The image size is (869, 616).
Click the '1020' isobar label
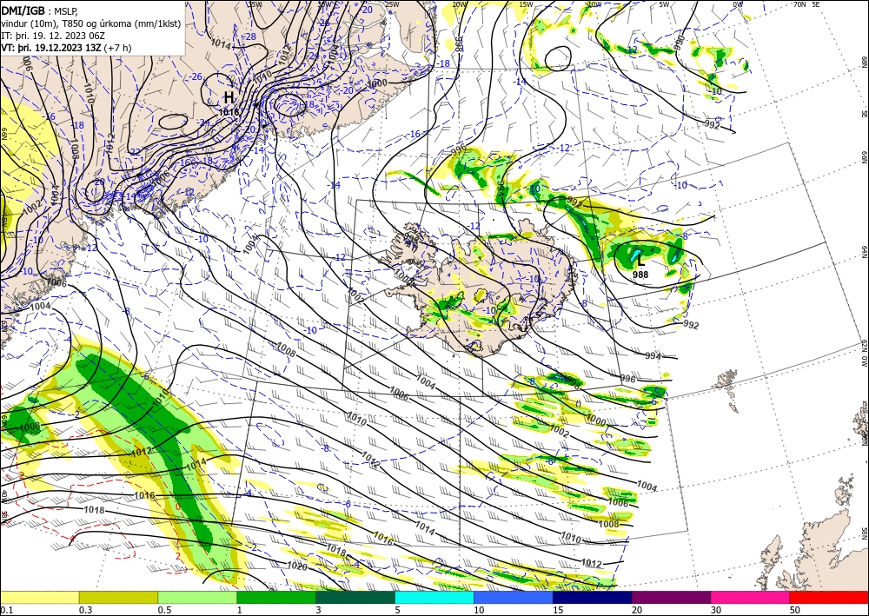point(297,566)
